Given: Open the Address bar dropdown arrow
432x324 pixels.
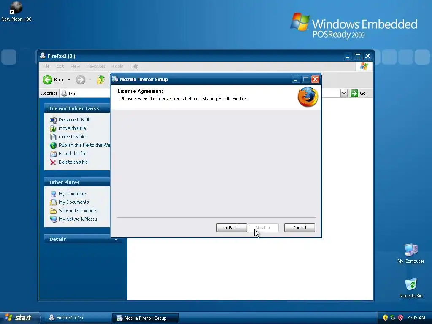Looking at the screenshot, I should pyautogui.click(x=344, y=93).
